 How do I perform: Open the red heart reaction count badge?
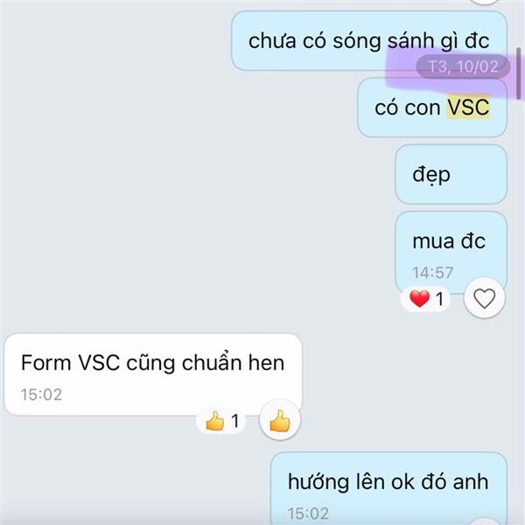426,298
